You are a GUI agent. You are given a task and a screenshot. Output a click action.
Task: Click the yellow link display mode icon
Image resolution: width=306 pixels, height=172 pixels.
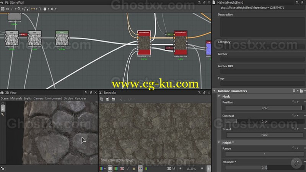coord(33,9)
